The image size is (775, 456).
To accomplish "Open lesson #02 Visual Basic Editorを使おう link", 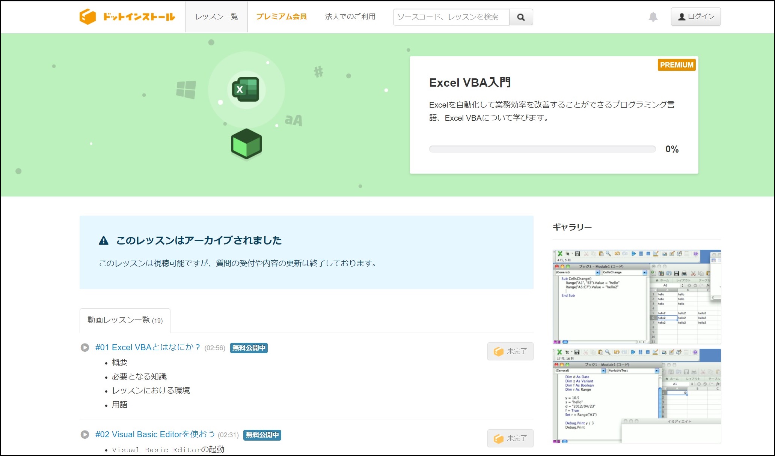I will [x=155, y=434].
